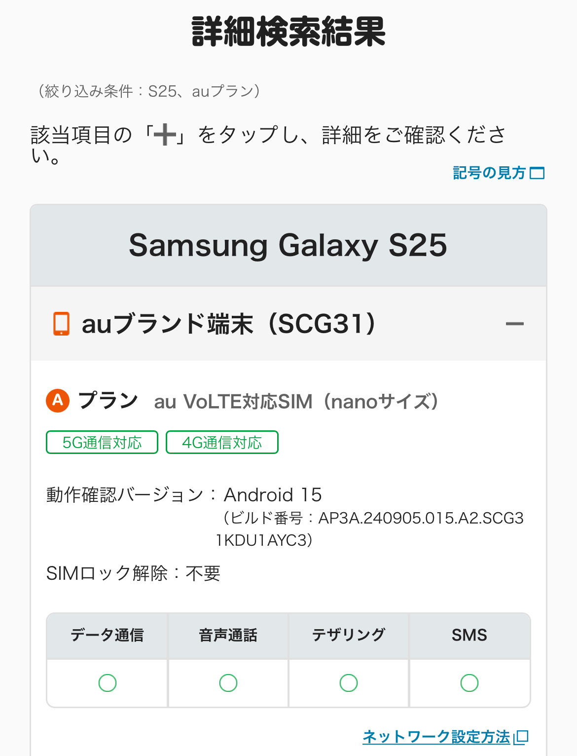The height and width of the screenshot is (756, 577).
Task: Collapse the auブランド端末 (SCG31) section
Action: [x=514, y=324]
